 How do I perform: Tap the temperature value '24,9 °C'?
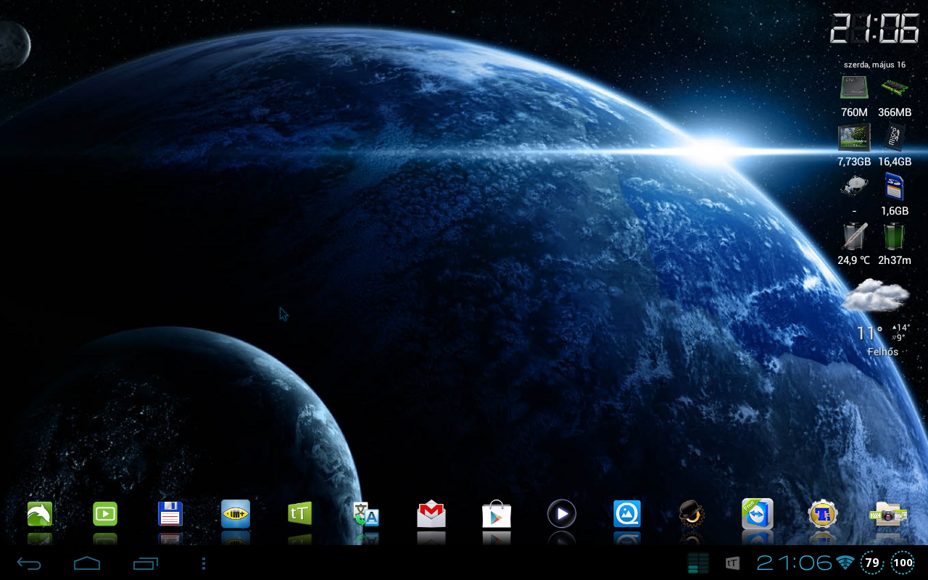click(x=853, y=260)
